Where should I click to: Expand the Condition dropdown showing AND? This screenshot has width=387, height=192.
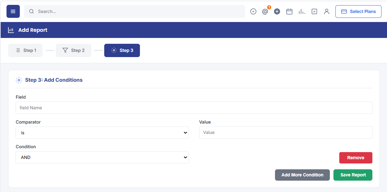102,157
